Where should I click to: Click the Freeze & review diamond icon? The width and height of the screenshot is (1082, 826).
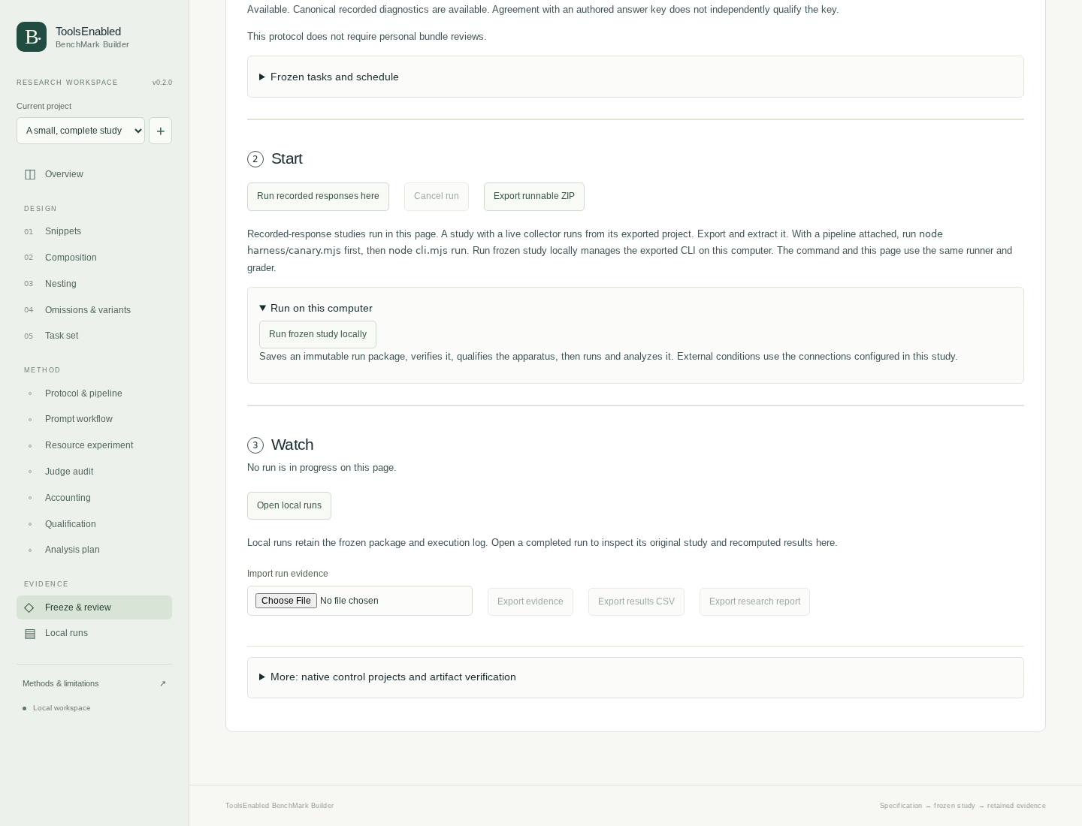[x=29, y=607]
